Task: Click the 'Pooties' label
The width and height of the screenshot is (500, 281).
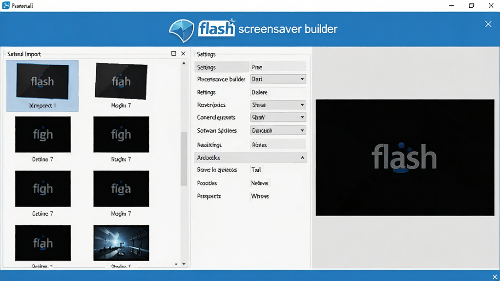Action: pos(207,183)
